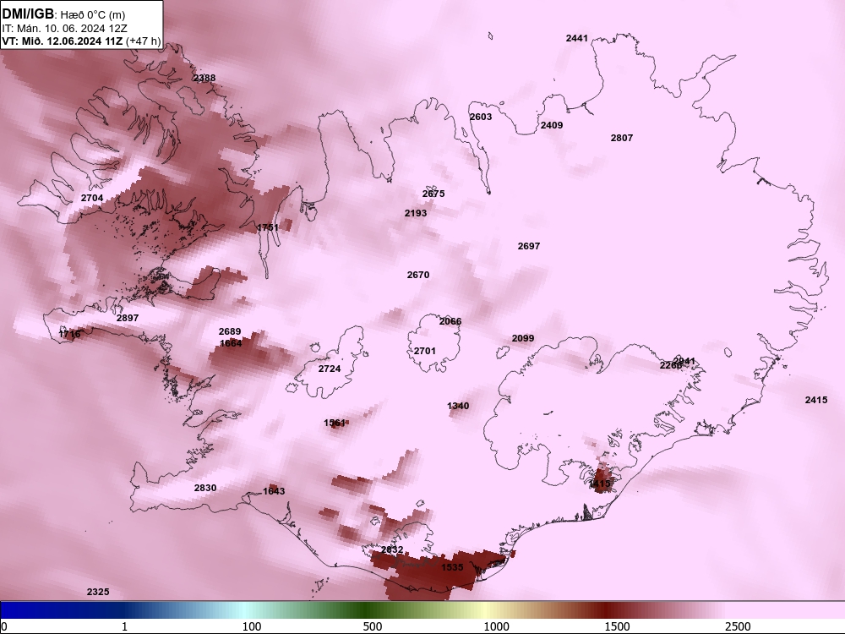The height and width of the screenshot is (634, 845).
Task: Click the IT date line 'Mán. 10. 06. 2024 12Z'
Action: tap(74, 29)
